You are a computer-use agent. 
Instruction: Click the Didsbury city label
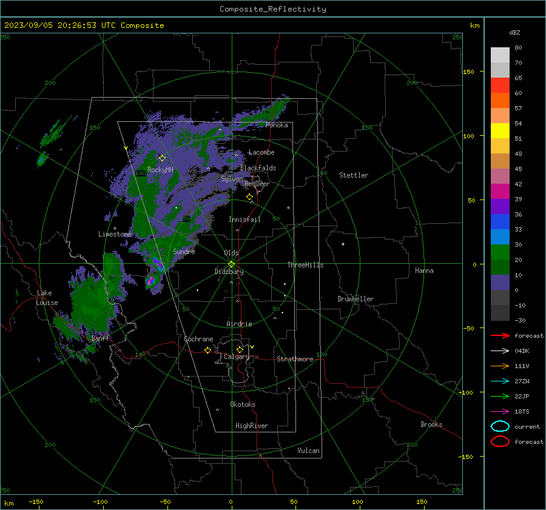click(229, 272)
